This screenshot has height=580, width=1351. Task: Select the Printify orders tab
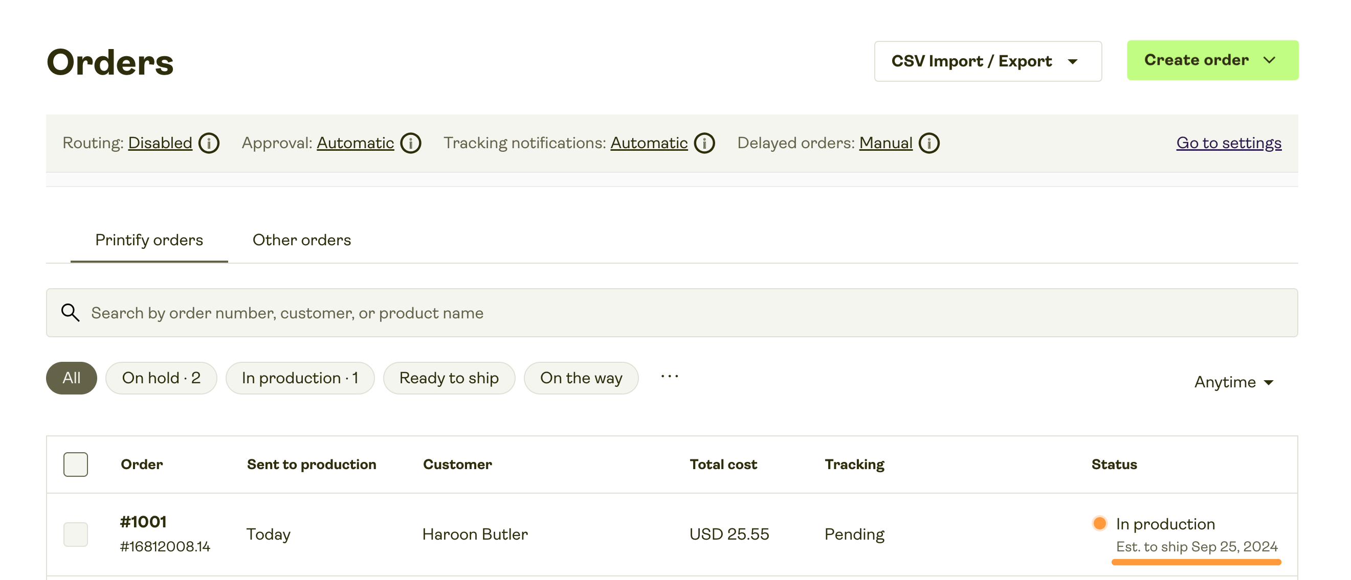point(149,240)
